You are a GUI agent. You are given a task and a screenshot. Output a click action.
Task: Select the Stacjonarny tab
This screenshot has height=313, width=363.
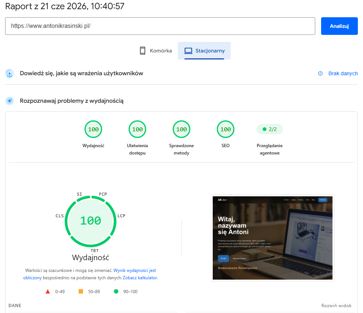(x=204, y=51)
